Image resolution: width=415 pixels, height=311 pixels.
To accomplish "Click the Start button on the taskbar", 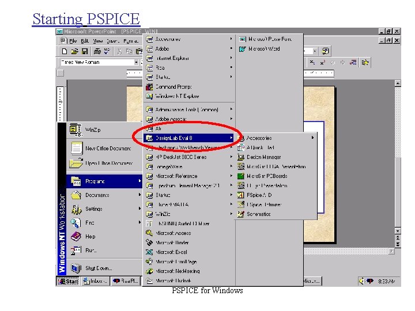I will pyautogui.click(x=68, y=281).
